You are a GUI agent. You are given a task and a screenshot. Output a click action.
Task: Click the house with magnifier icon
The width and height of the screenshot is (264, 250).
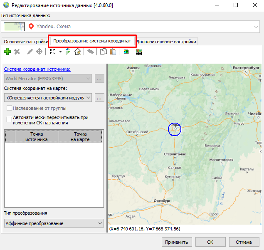78,52
